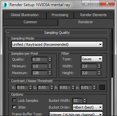Open the Filter Type dropdown
This screenshot has height=116, width=117.
(x=92, y=59)
